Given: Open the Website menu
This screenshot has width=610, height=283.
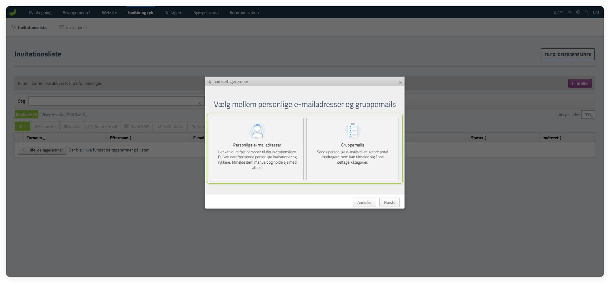Looking at the screenshot, I should point(109,12).
